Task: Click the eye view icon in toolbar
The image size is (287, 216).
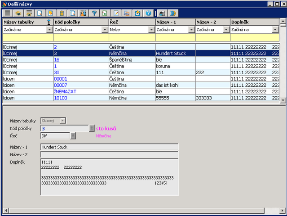Action: (x=18, y=13)
